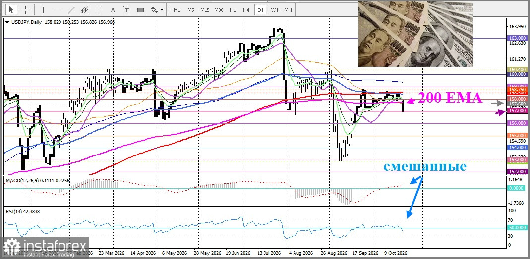Switch chart to M5 timeframe
The width and height of the screenshot is (530, 259).
[191, 10]
